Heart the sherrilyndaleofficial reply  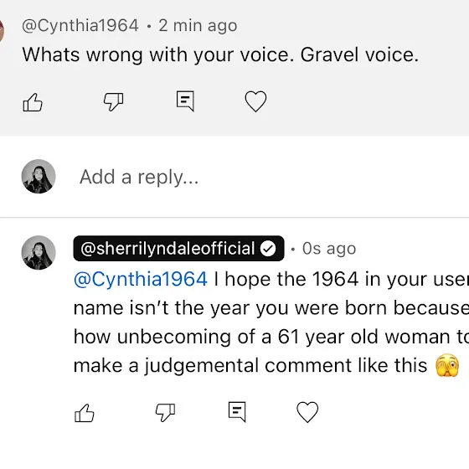[307, 412]
